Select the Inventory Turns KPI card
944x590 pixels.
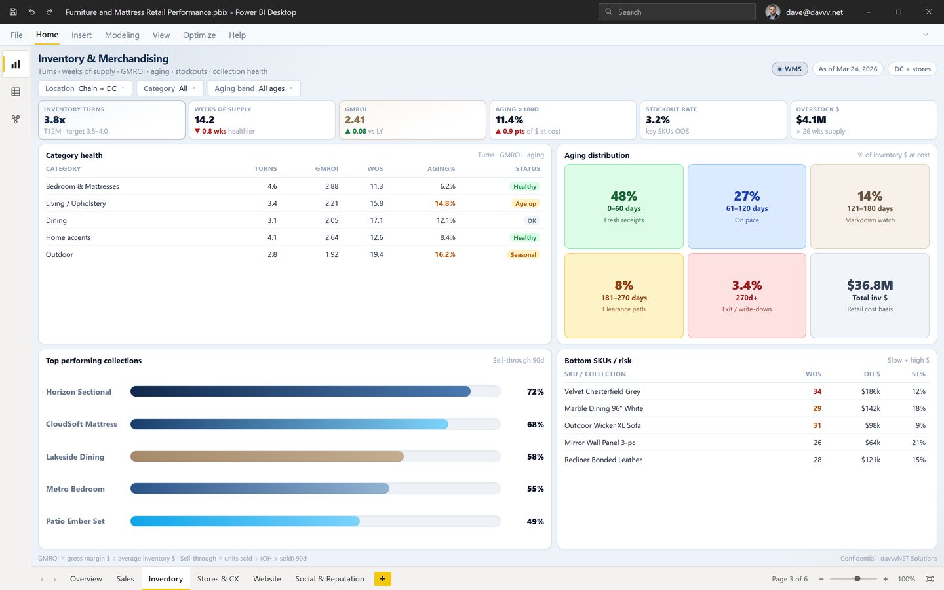(111, 120)
